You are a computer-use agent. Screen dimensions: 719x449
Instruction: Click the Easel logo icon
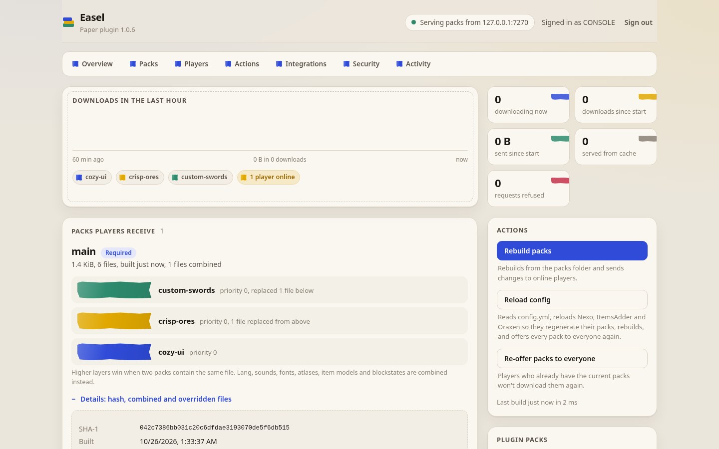pyautogui.click(x=68, y=22)
